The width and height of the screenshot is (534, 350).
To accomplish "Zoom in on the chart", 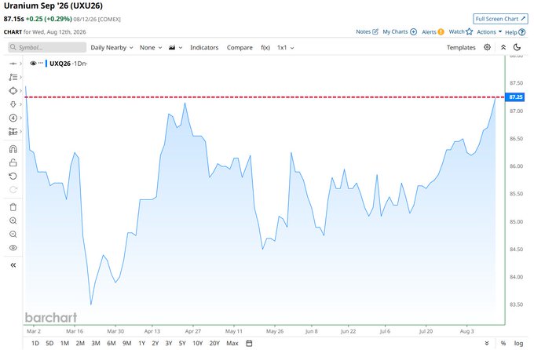I will click(13, 221).
